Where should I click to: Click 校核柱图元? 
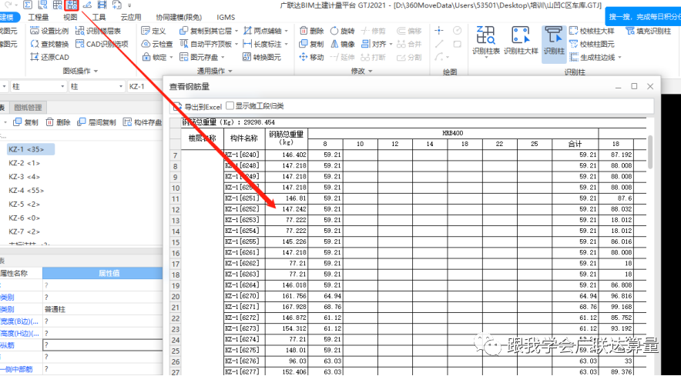click(592, 45)
